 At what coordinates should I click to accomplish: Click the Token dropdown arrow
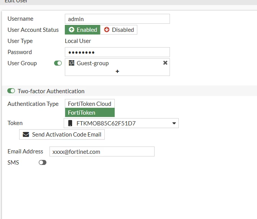click(174, 123)
